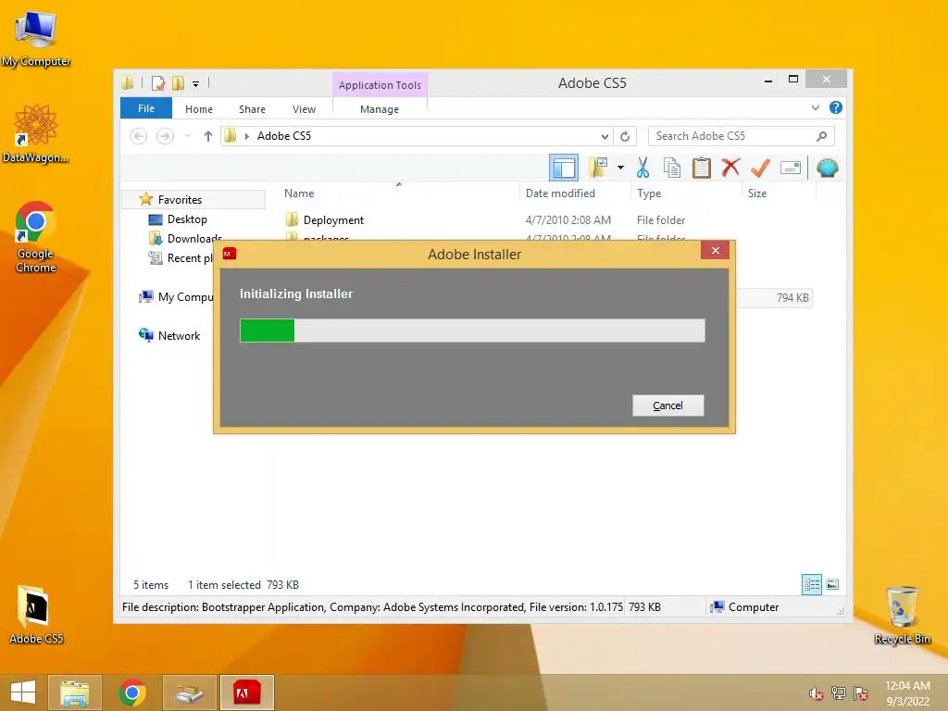Open File Explorer from taskbar
Screen dimensions: 948x711
tap(74, 692)
